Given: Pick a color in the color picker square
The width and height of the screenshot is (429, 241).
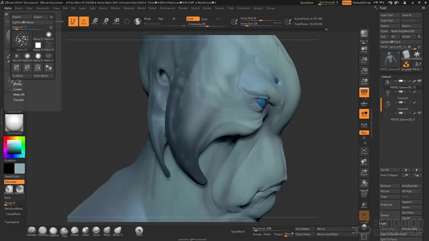Looking at the screenshot, I should click(x=13, y=148).
